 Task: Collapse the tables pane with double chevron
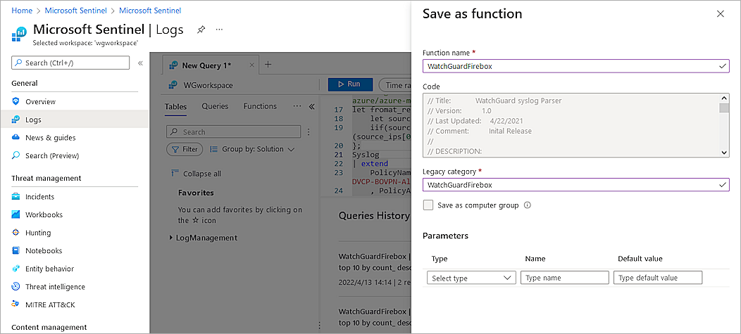311,106
